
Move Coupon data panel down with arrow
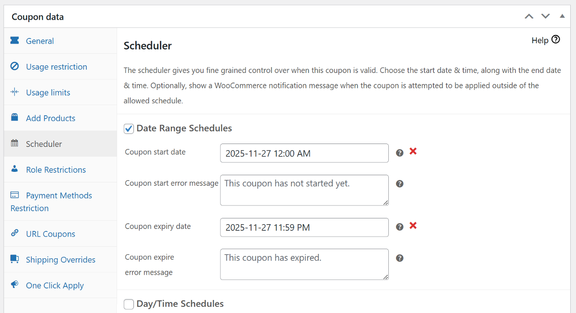(545, 16)
